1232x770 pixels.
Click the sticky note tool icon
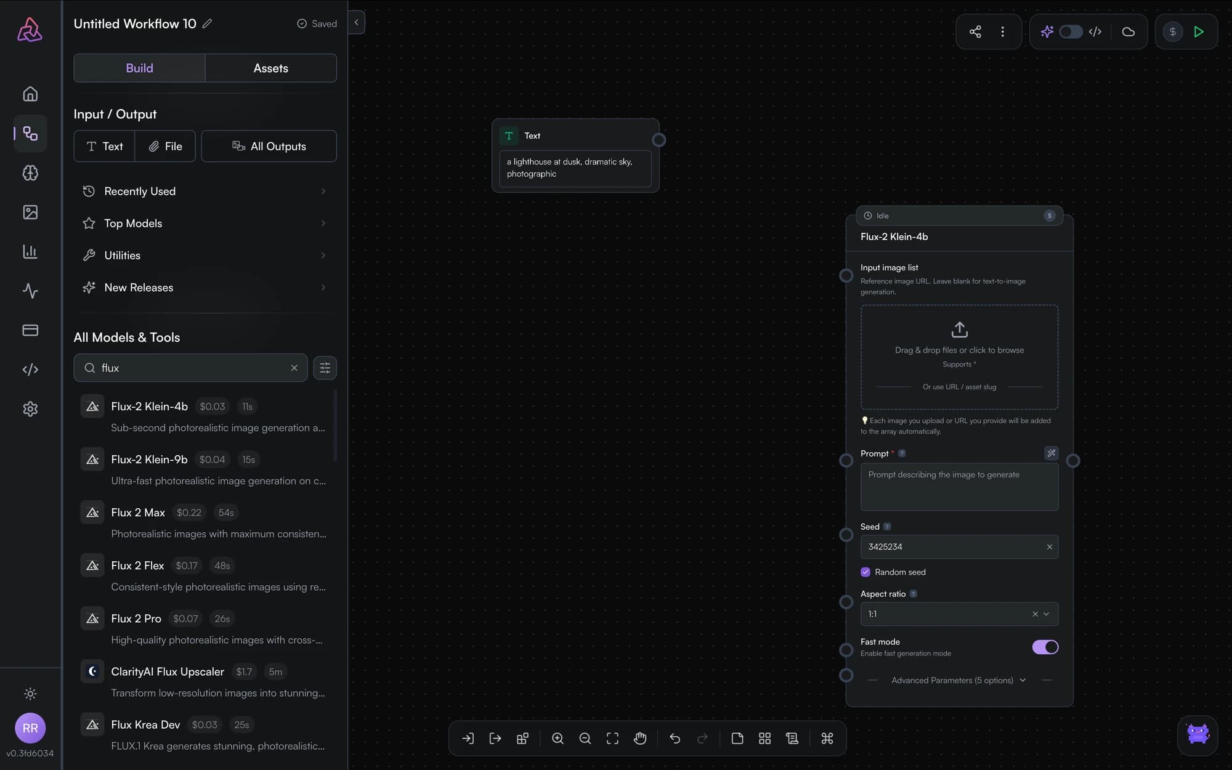737,738
